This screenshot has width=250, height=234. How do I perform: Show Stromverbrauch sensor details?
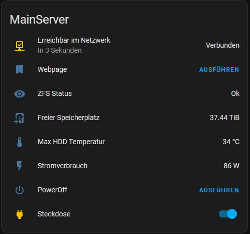click(x=63, y=166)
